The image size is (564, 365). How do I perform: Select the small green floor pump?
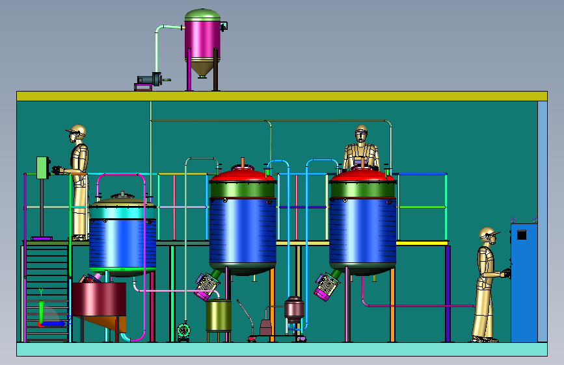[x=183, y=331]
